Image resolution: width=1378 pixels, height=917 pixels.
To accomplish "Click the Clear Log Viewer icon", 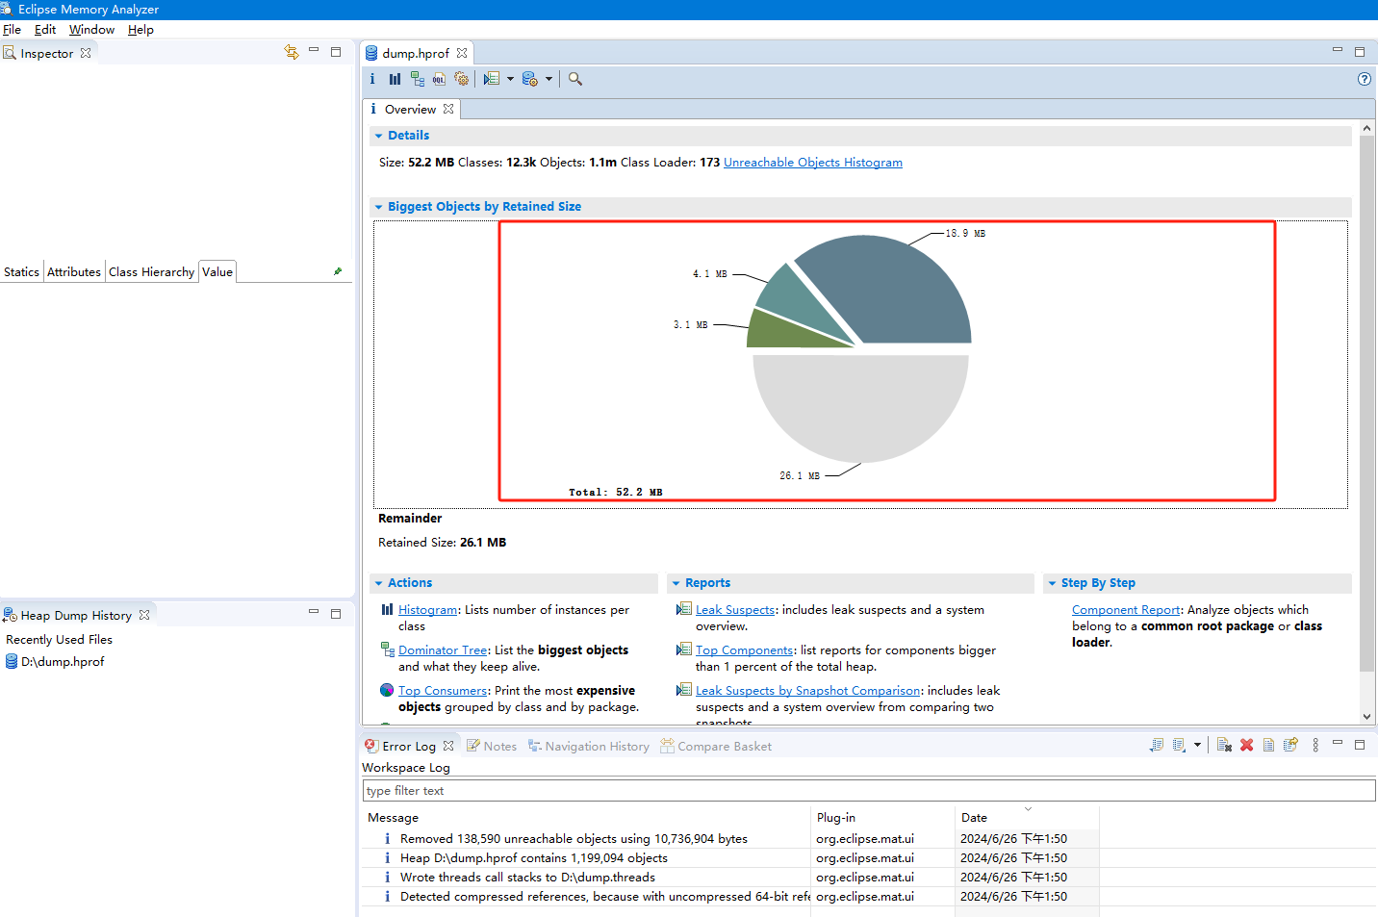I will pos(1224,745).
